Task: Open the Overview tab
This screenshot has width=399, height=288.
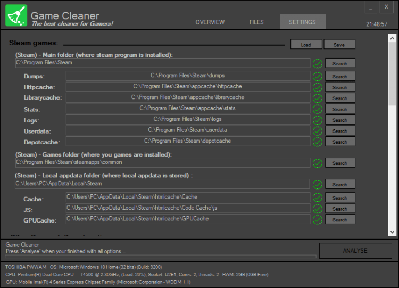Action: 210,22
